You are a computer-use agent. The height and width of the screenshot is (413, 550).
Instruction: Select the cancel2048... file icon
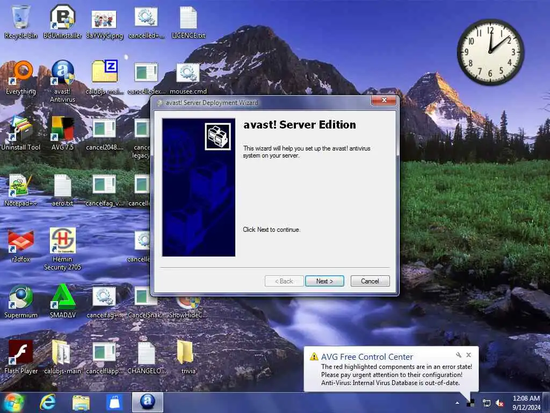(x=104, y=134)
